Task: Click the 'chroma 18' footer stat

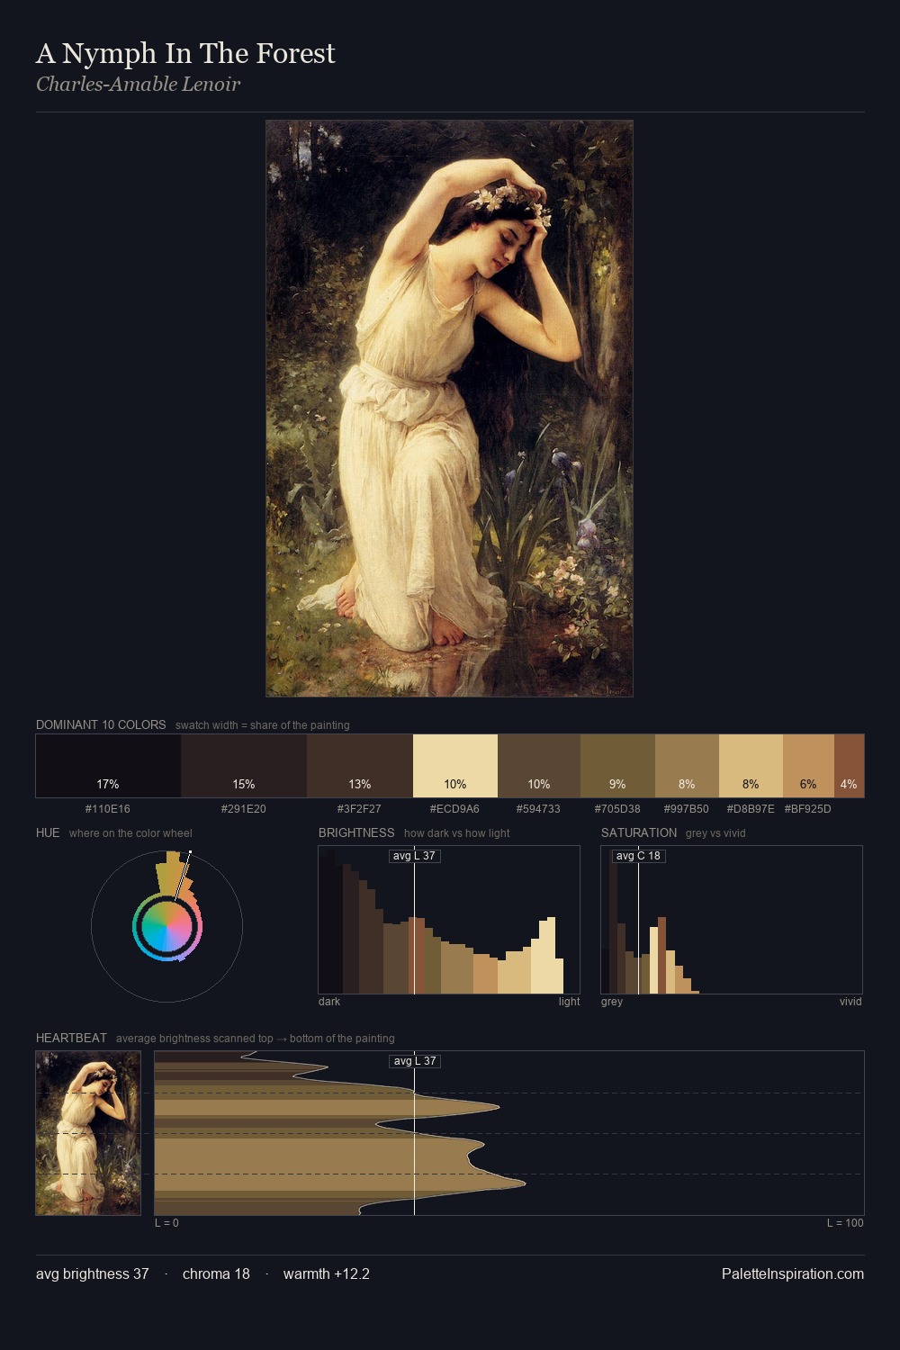Action: [x=216, y=1273]
